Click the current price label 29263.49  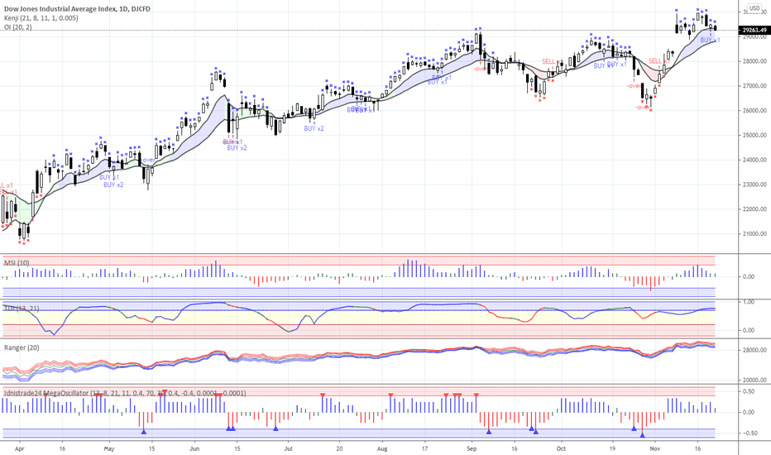(754, 30)
